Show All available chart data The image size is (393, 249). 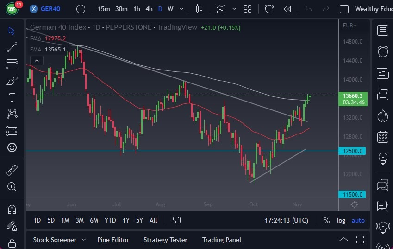(x=153, y=220)
